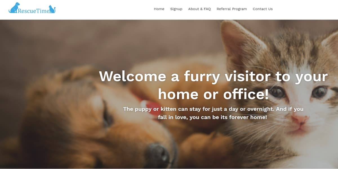The height and width of the screenshot is (169, 338).
Task: Click the "Welcome a furry visitor" headline
Action: (213, 76)
